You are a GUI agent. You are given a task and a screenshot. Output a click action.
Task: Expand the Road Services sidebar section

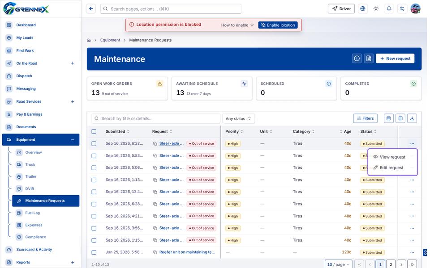[73, 102]
